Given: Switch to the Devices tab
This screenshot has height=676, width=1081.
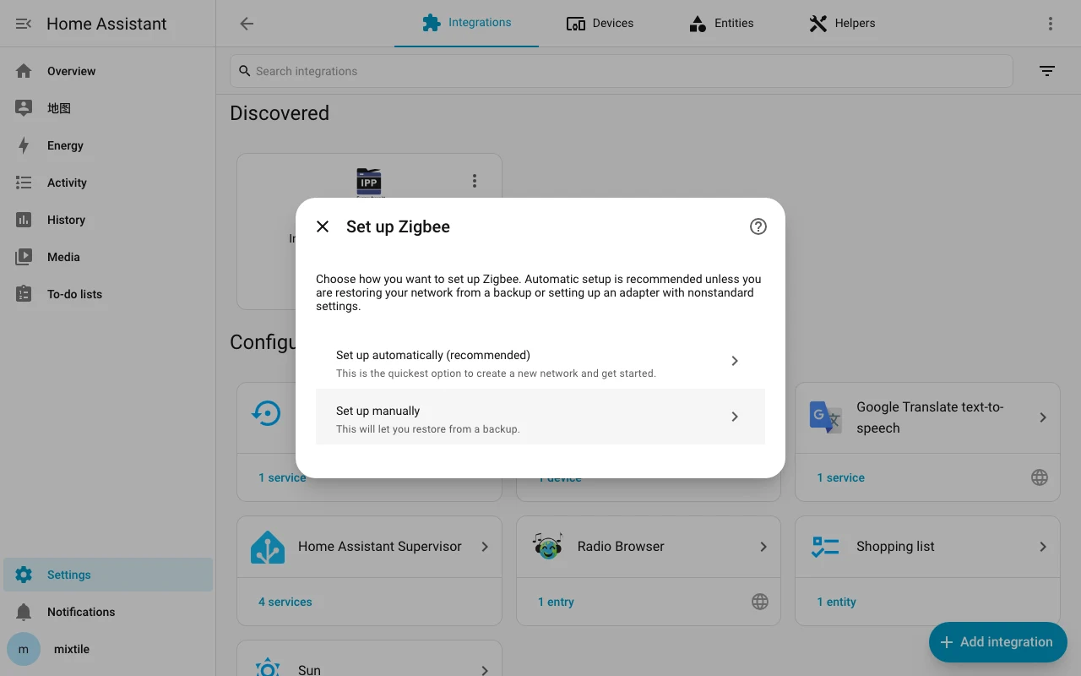Looking at the screenshot, I should [x=600, y=24].
